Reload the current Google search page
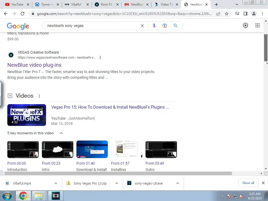 point(23,14)
